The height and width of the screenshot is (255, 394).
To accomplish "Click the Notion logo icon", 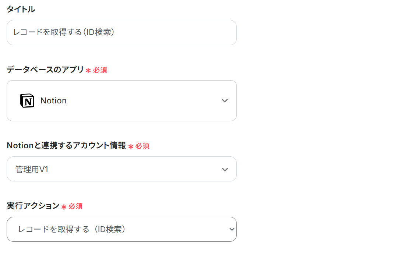I will click(x=27, y=101).
